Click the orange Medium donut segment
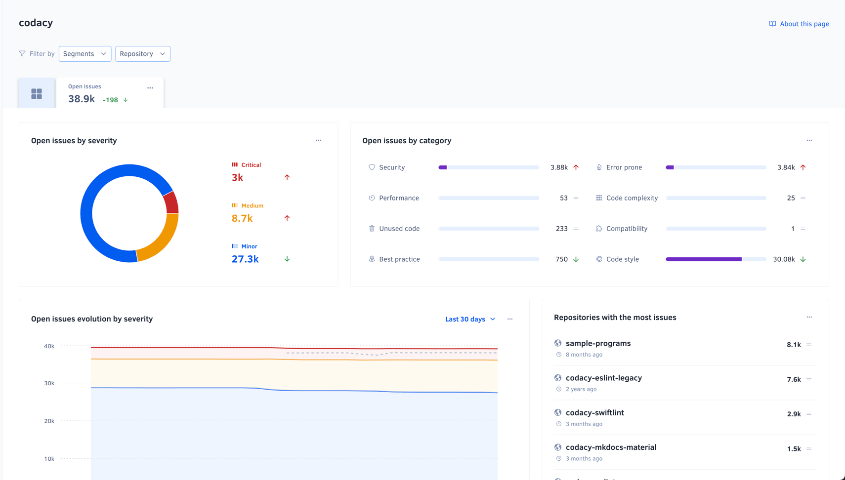845x480 pixels. [163, 240]
